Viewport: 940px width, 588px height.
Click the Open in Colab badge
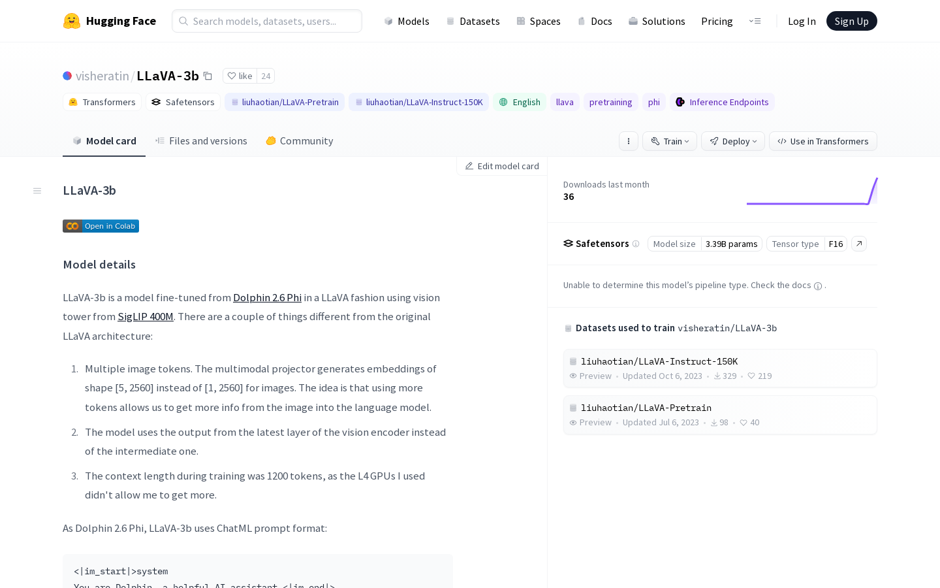point(101,226)
